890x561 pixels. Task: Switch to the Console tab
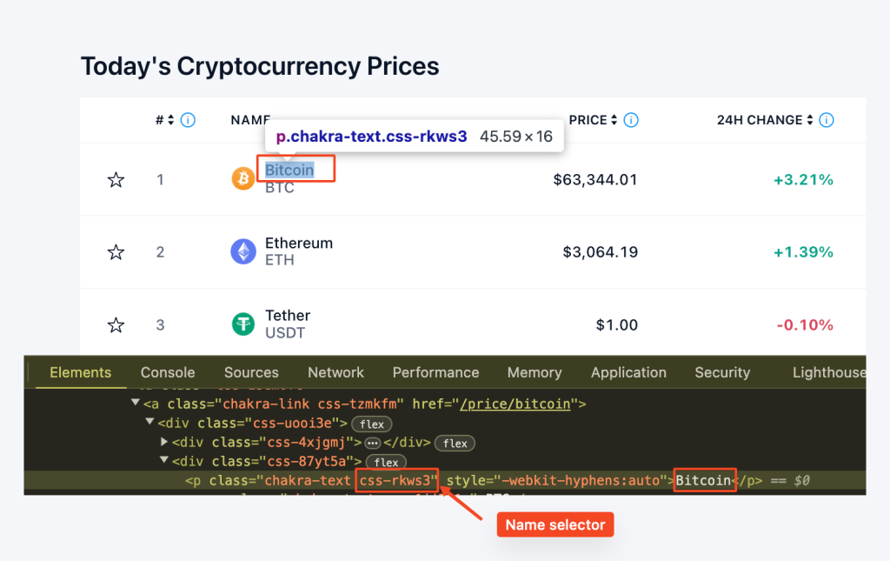tap(168, 372)
